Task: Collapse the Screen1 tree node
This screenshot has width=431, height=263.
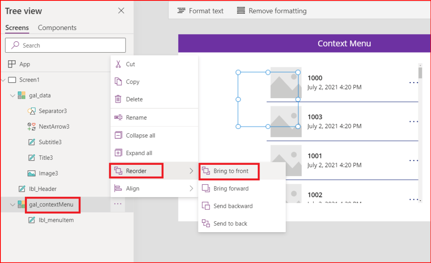Action: [x=4, y=80]
